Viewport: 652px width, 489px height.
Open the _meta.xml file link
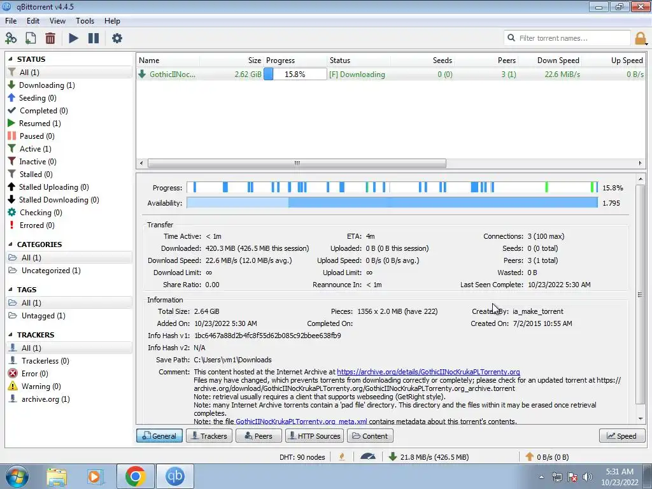[x=301, y=422]
